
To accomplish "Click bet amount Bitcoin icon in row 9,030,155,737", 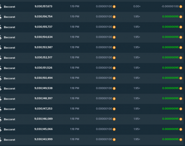I will coord(114,27).
